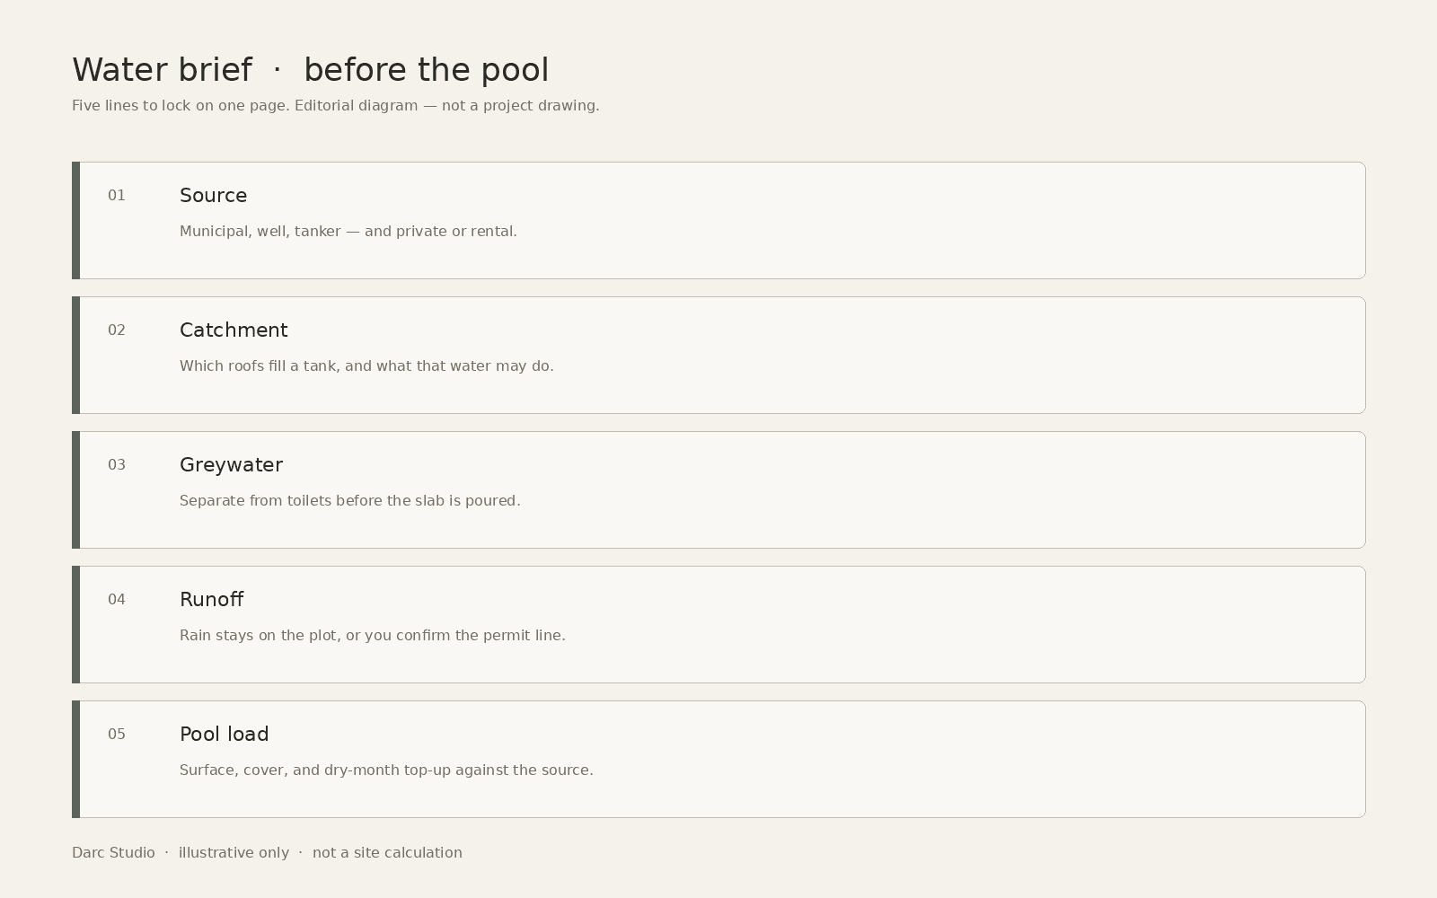
Task: Select the "Catchment" heading
Action: pos(234,330)
